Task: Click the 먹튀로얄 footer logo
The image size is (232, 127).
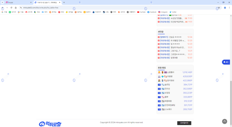Action: pos(50,124)
